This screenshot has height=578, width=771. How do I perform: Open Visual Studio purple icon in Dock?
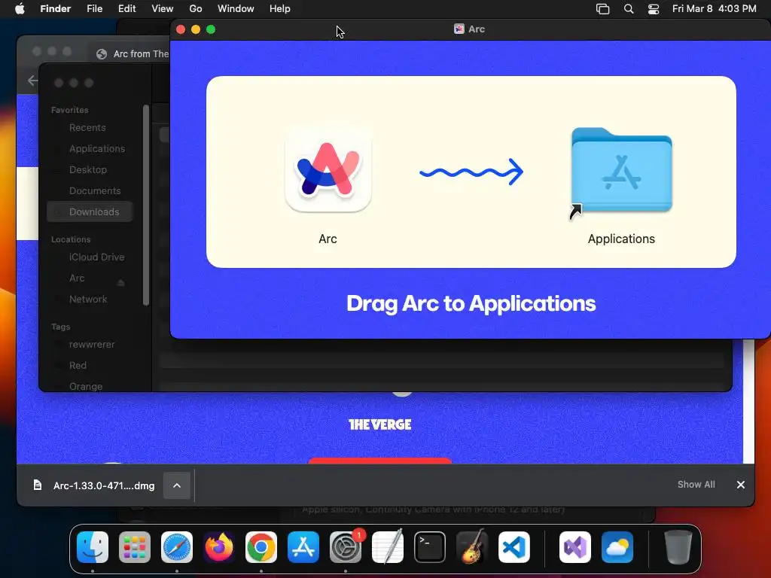tap(575, 547)
